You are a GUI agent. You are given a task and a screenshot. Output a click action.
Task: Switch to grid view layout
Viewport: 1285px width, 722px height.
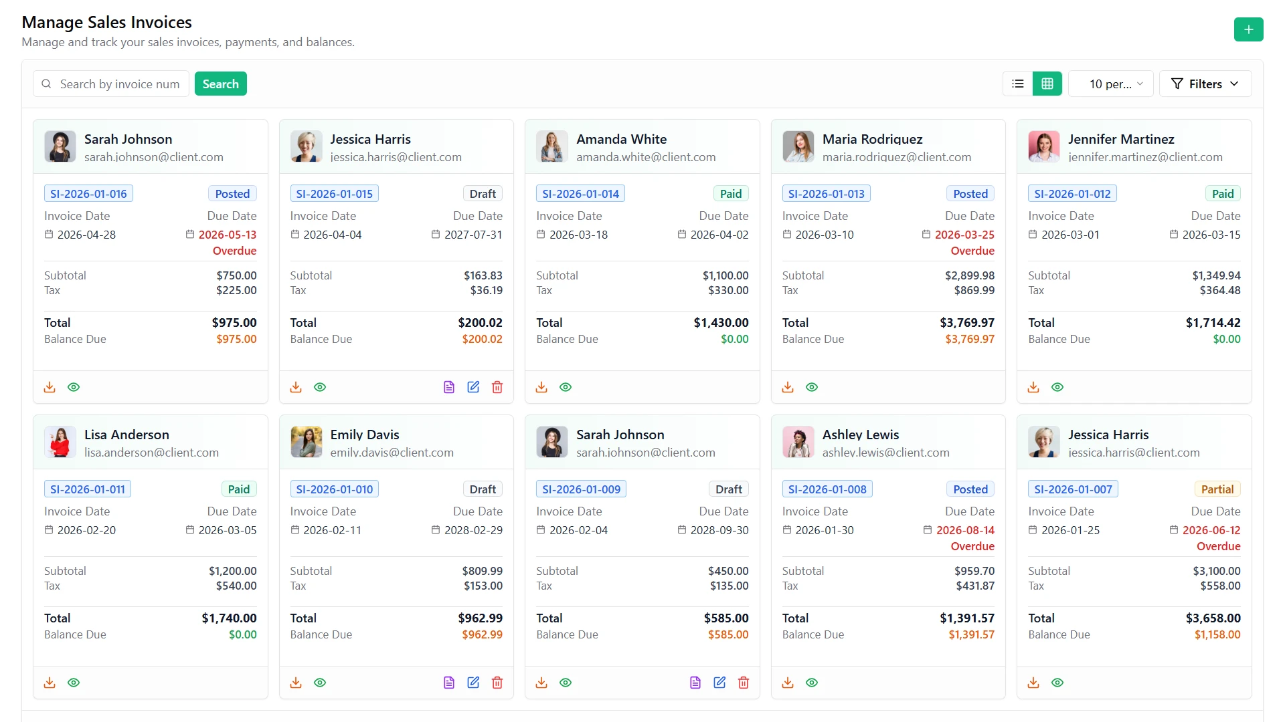click(x=1047, y=84)
